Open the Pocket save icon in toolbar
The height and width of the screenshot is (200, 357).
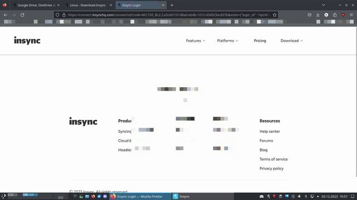(x=310, y=15)
